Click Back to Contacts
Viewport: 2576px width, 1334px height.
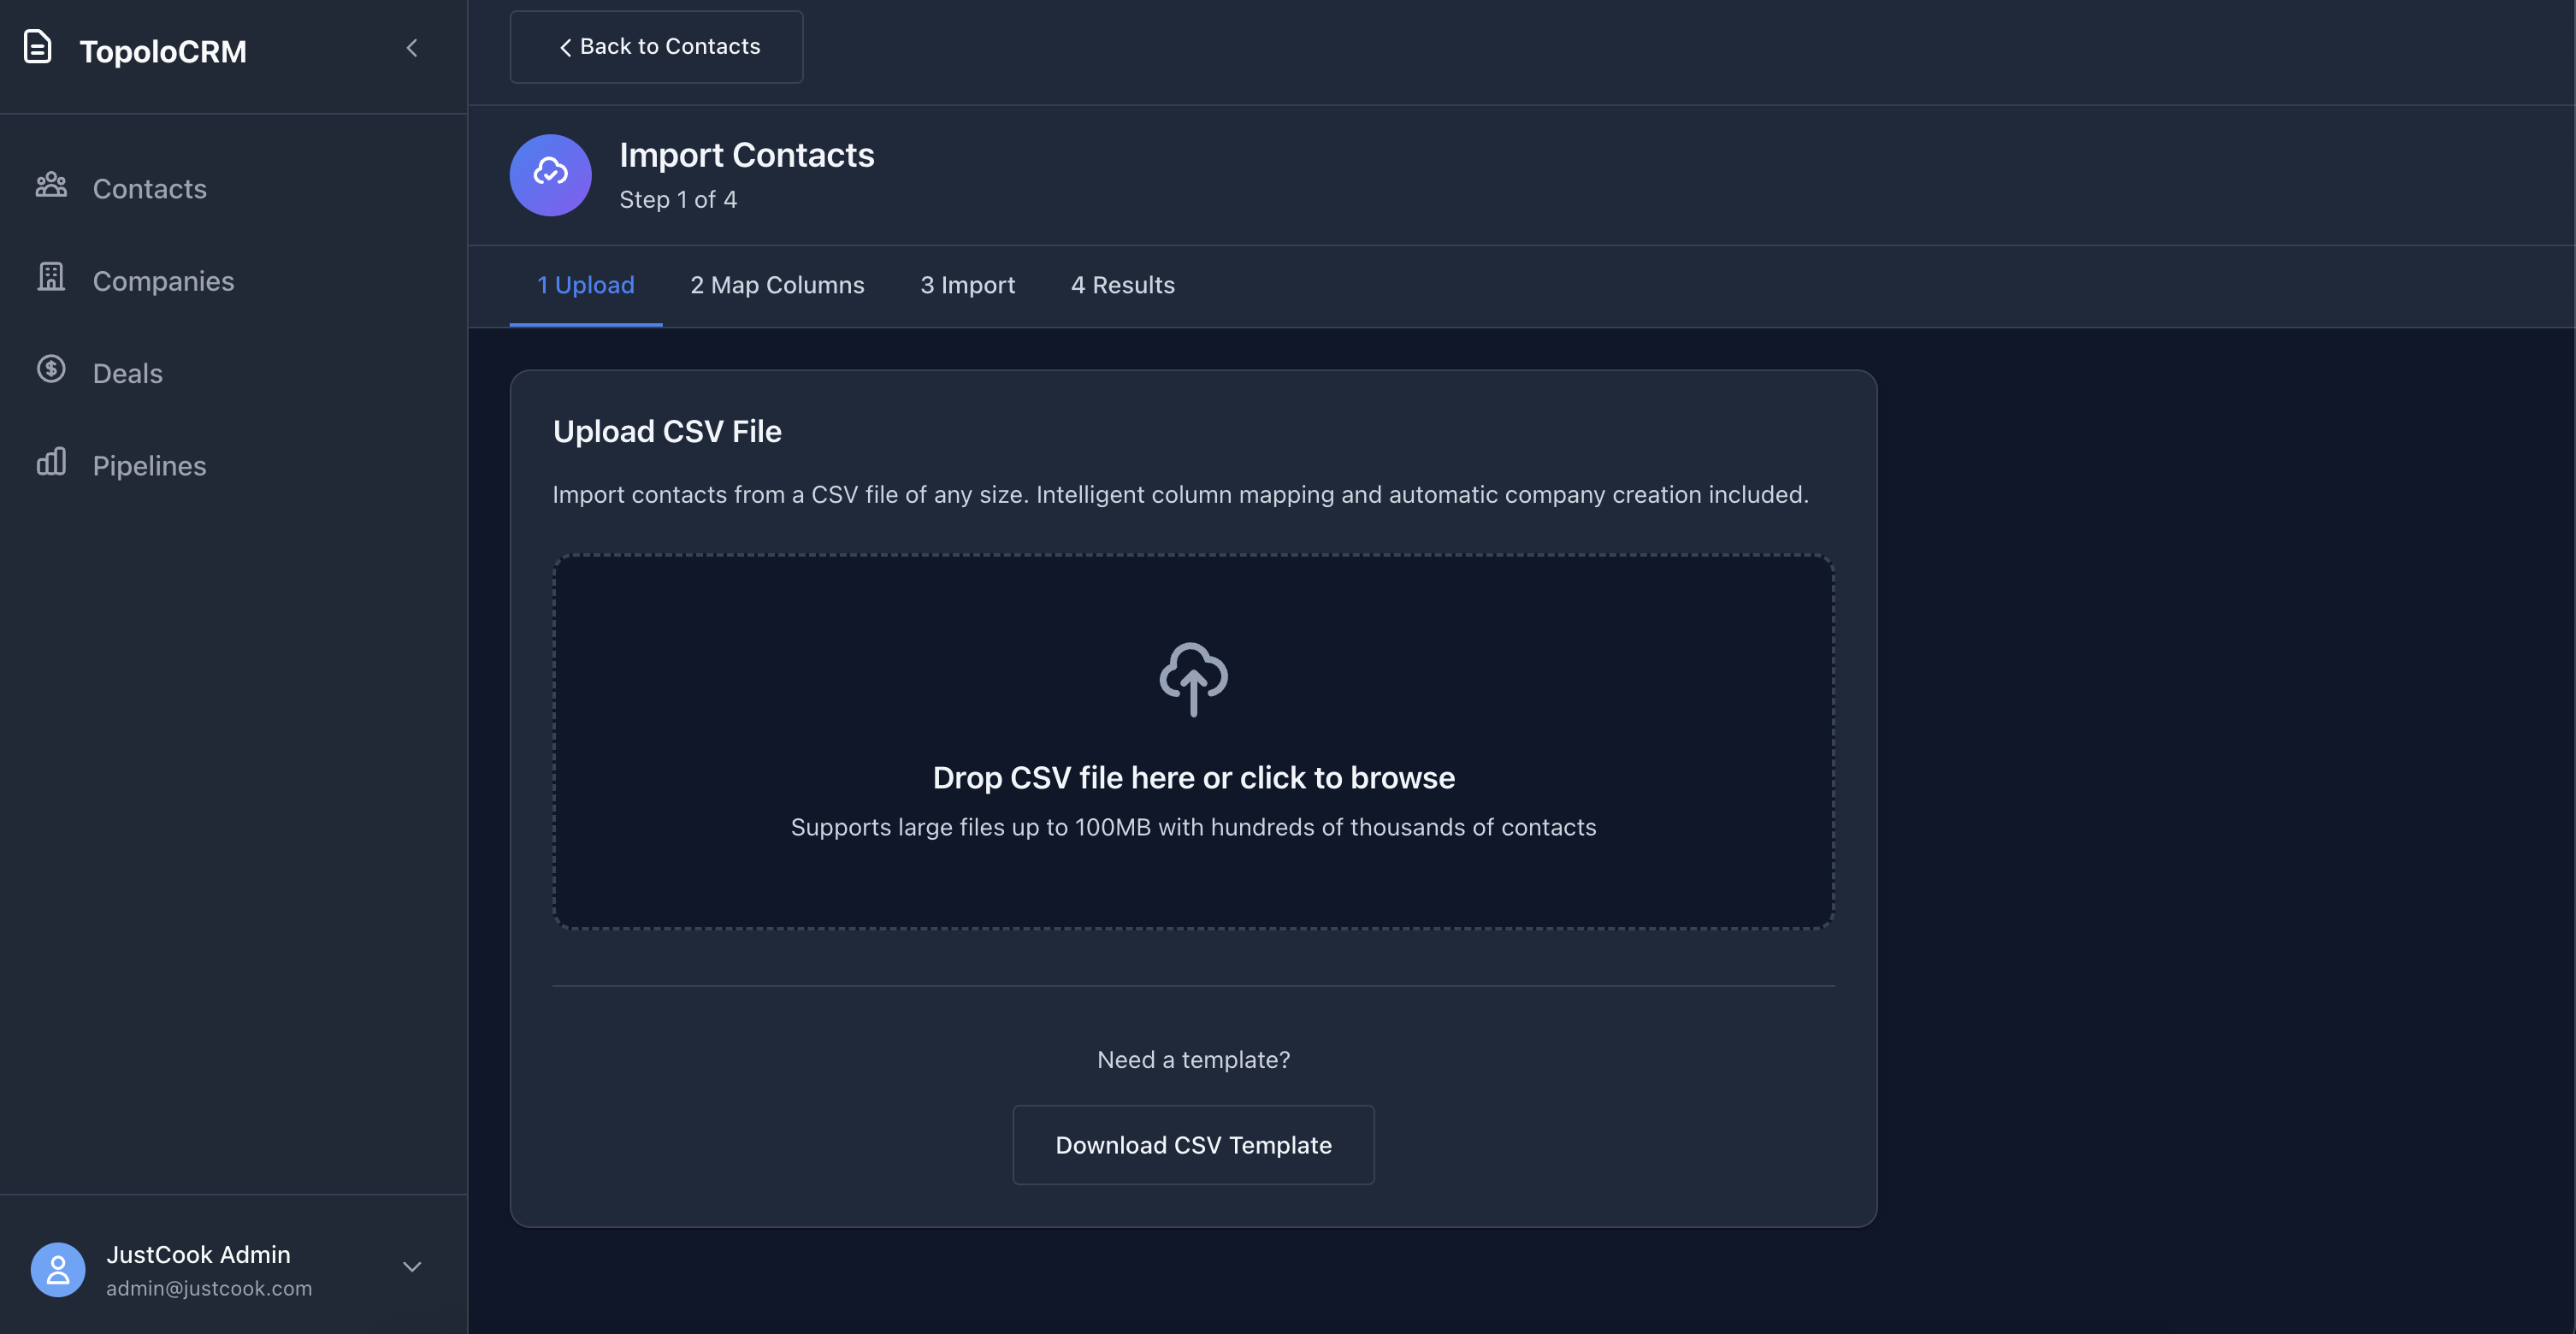coord(656,46)
